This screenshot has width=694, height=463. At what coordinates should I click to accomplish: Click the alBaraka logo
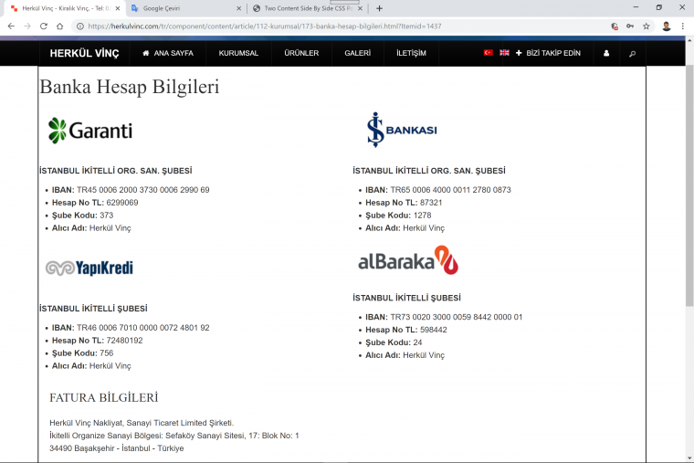pos(408,260)
